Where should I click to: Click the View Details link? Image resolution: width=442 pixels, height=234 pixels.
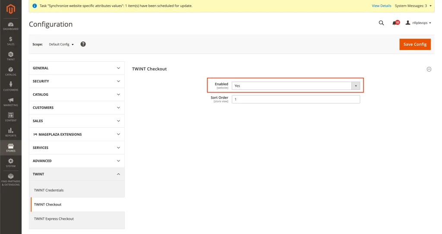(x=382, y=6)
